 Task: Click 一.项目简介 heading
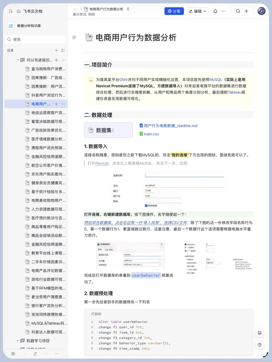[98, 65]
